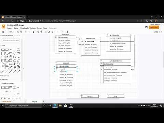Click the shadow toggle icon
The image size is (164, 123).
pyautogui.click(x=52, y=32)
